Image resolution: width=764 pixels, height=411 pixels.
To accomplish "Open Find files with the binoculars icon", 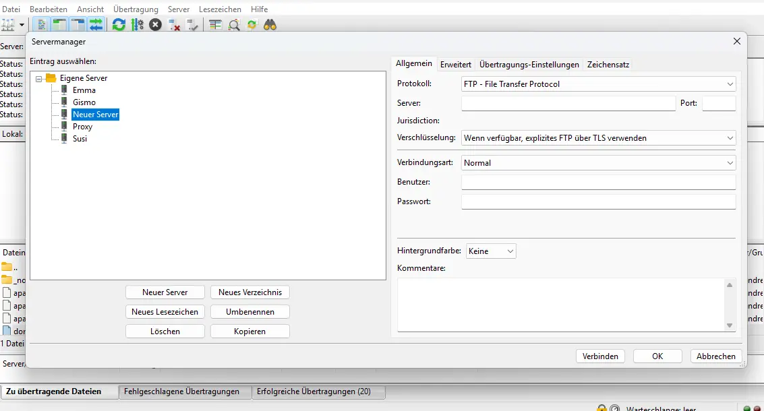I will pyautogui.click(x=270, y=24).
